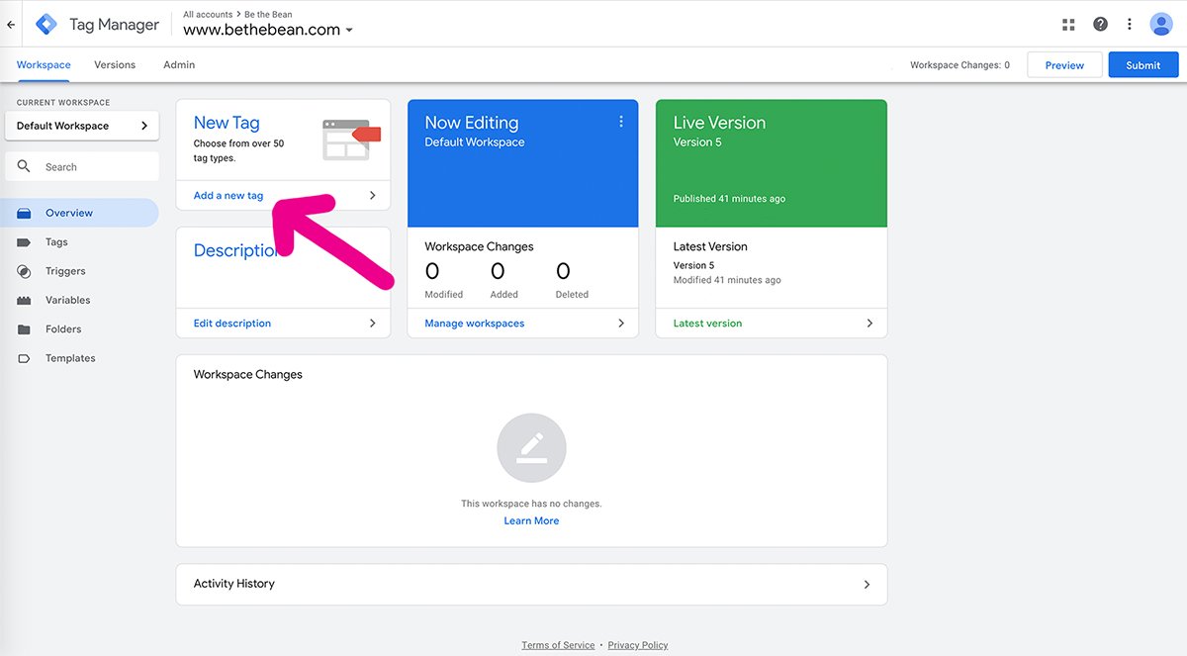The image size is (1187, 656).
Task: Click the Live Version card heading
Action: point(719,123)
